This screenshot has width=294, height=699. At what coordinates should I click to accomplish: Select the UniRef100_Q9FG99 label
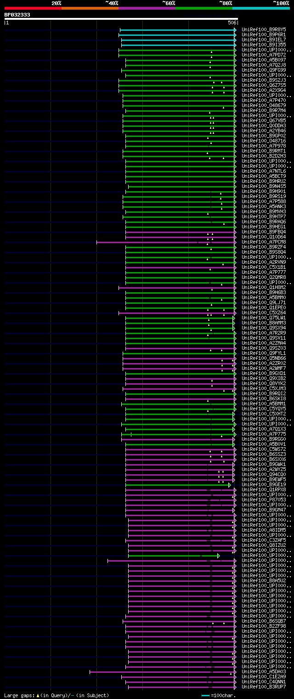[264, 70]
